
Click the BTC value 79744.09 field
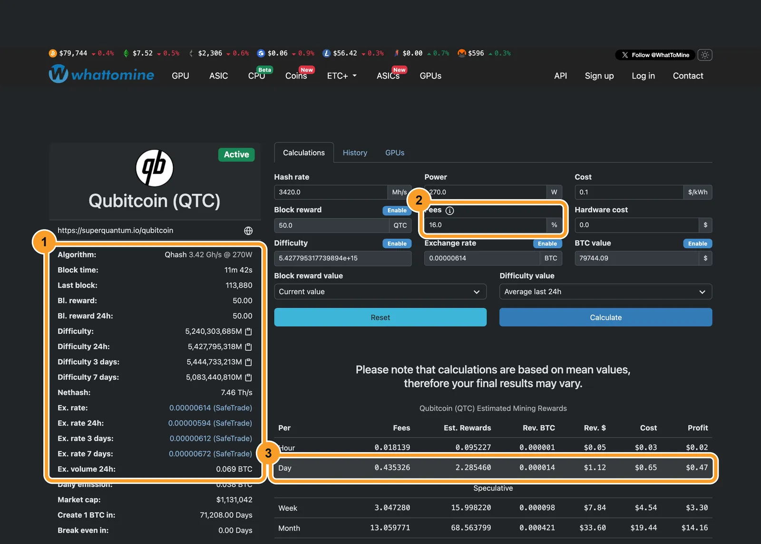pos(636,258)
